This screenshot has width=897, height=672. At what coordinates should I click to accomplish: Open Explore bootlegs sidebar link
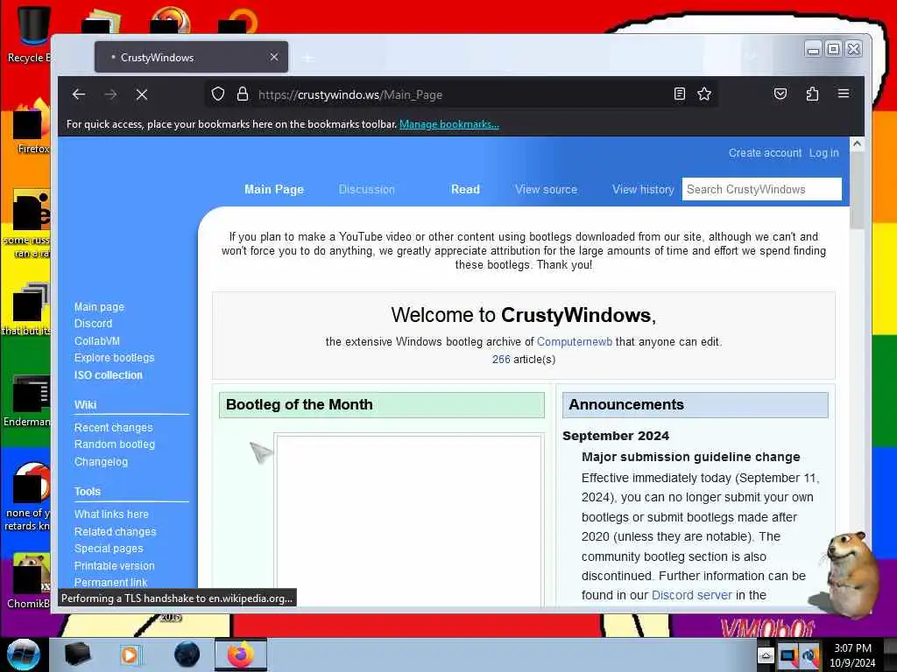coord(115,358)
